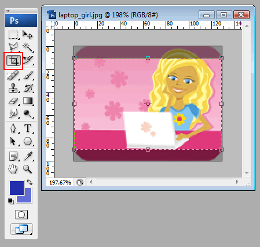Click the zoom percentage field 197.67%
Screen dimensions: 260x247
60,182
